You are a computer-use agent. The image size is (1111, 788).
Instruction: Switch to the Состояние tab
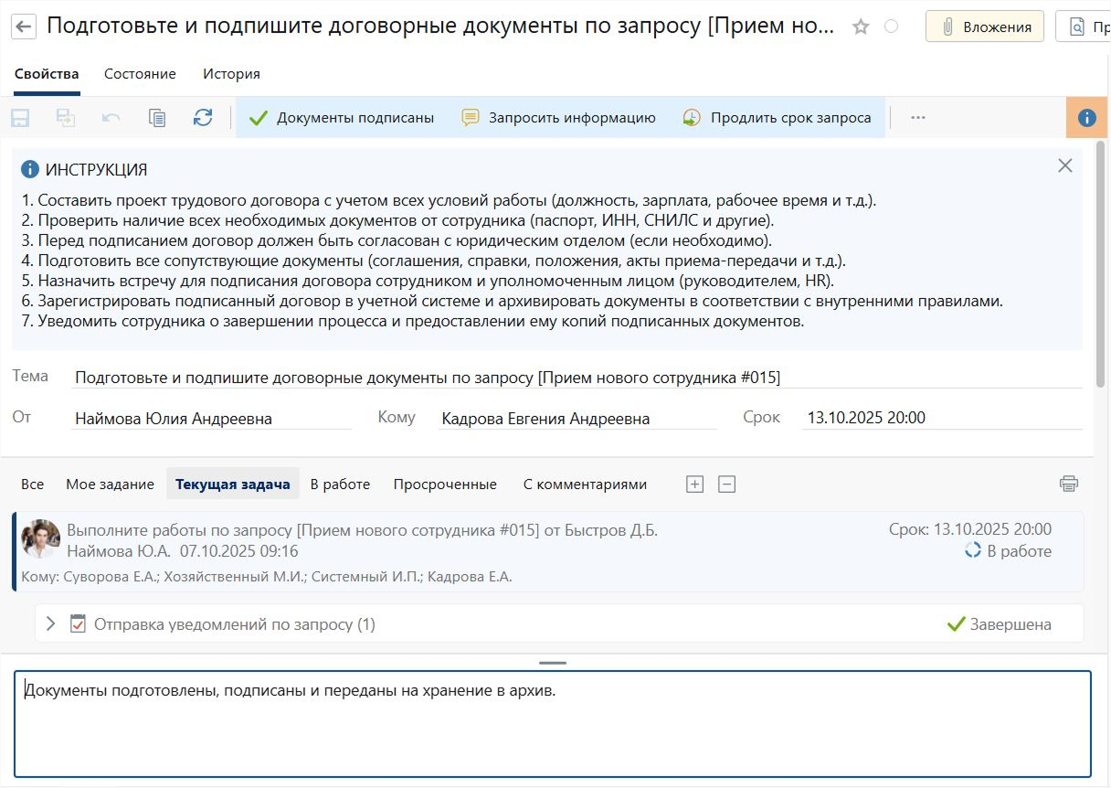[140, 74]
